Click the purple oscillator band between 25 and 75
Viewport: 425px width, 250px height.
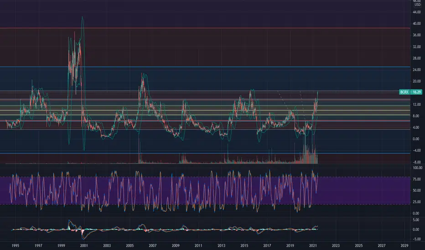[x=205, y=190]
